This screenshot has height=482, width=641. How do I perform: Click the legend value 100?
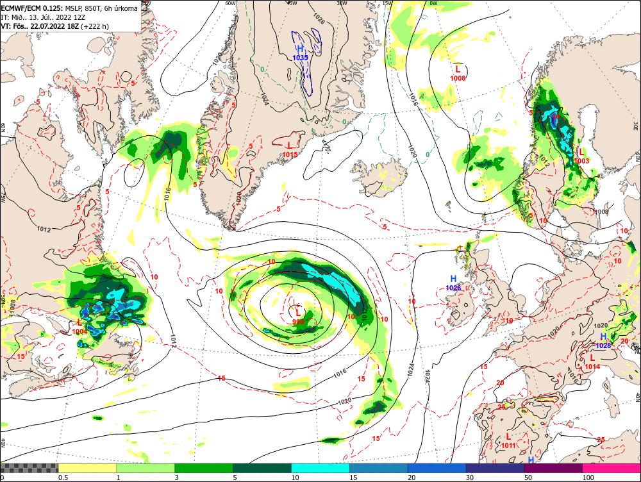(588, 477)
